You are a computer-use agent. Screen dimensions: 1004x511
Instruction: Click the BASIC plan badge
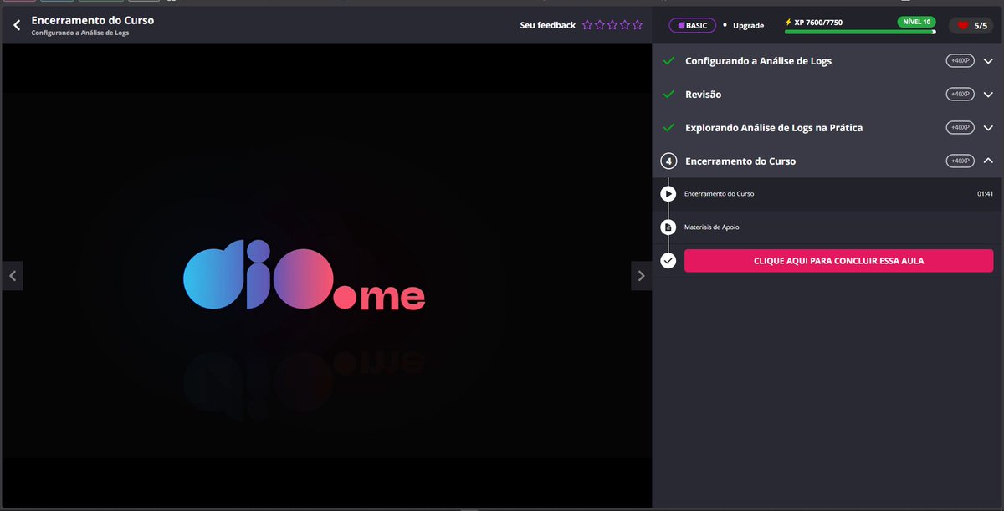(x=692, y=25)
